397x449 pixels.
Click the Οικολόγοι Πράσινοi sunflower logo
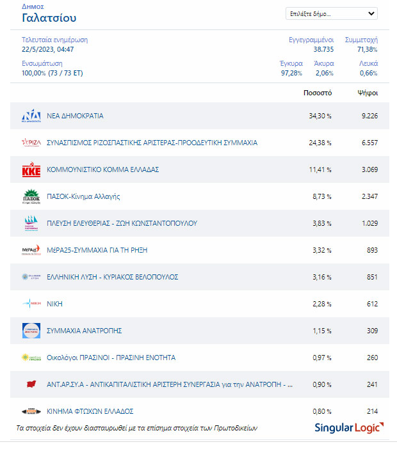31,358
